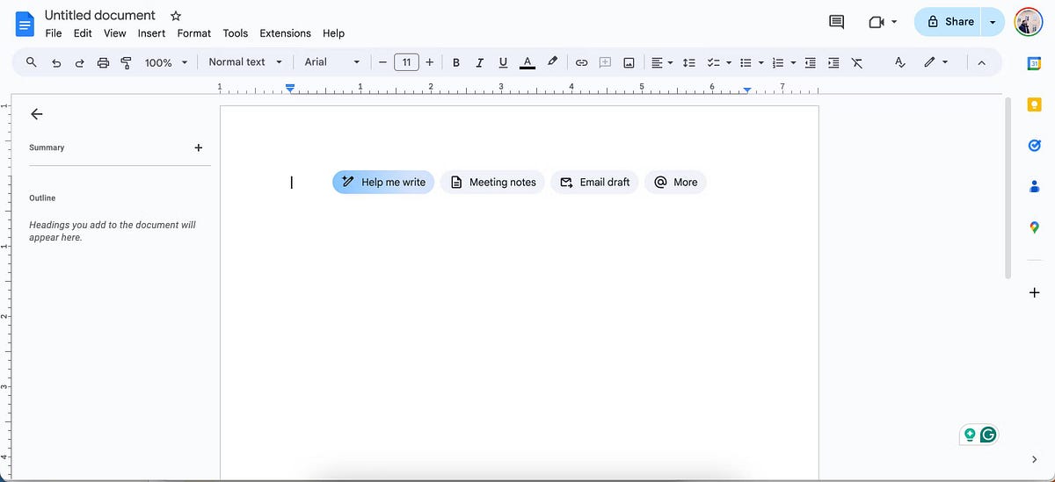Select the paint format tool
The width and height of the screenshot is (1055, 482).
point(126,62)
